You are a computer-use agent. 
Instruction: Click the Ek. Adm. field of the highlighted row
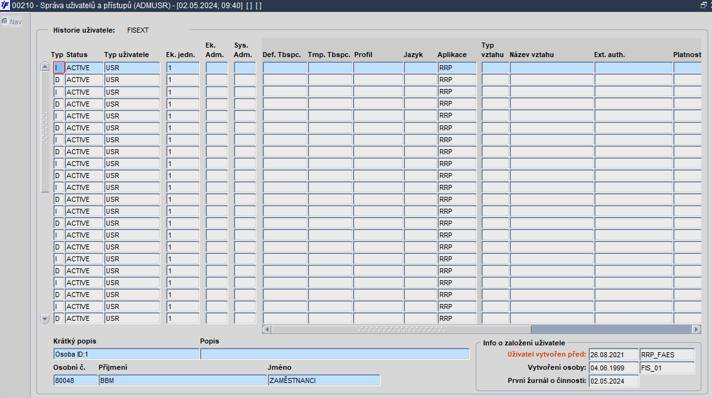tap(217, 68)
